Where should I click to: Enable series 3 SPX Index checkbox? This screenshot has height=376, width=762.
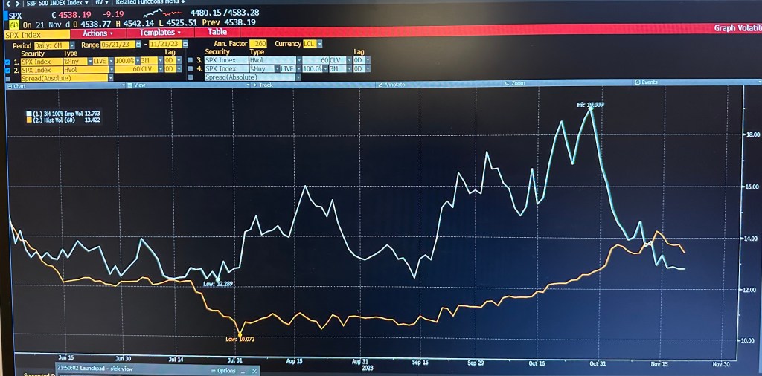coord(190,61)
